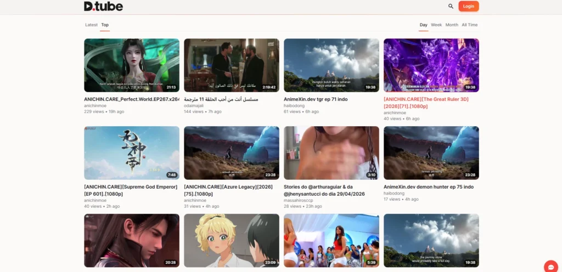Click Azure Legacy [75] title link
Screen dimensions: 562x272
point(228,190)
